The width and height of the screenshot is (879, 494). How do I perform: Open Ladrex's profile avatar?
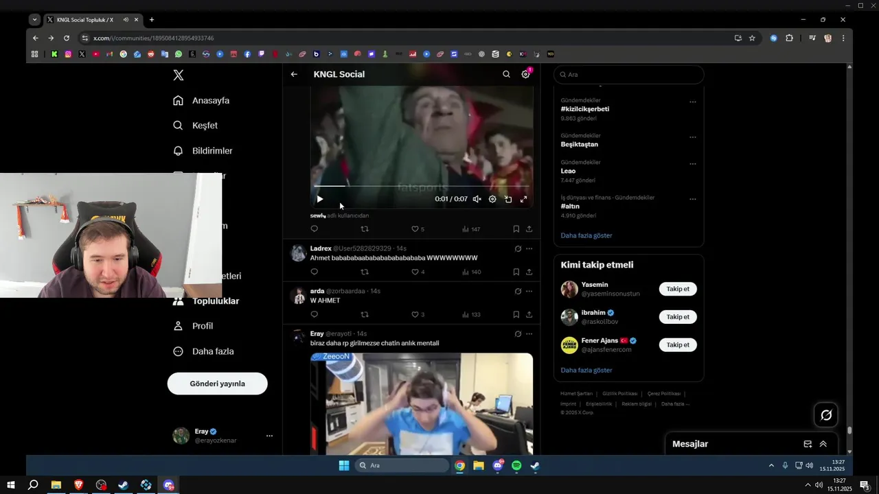tap(298, 253)
